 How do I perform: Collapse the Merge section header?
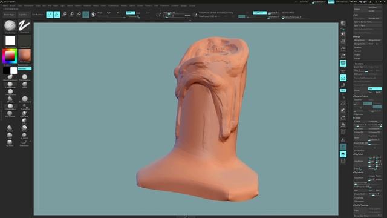357,36
